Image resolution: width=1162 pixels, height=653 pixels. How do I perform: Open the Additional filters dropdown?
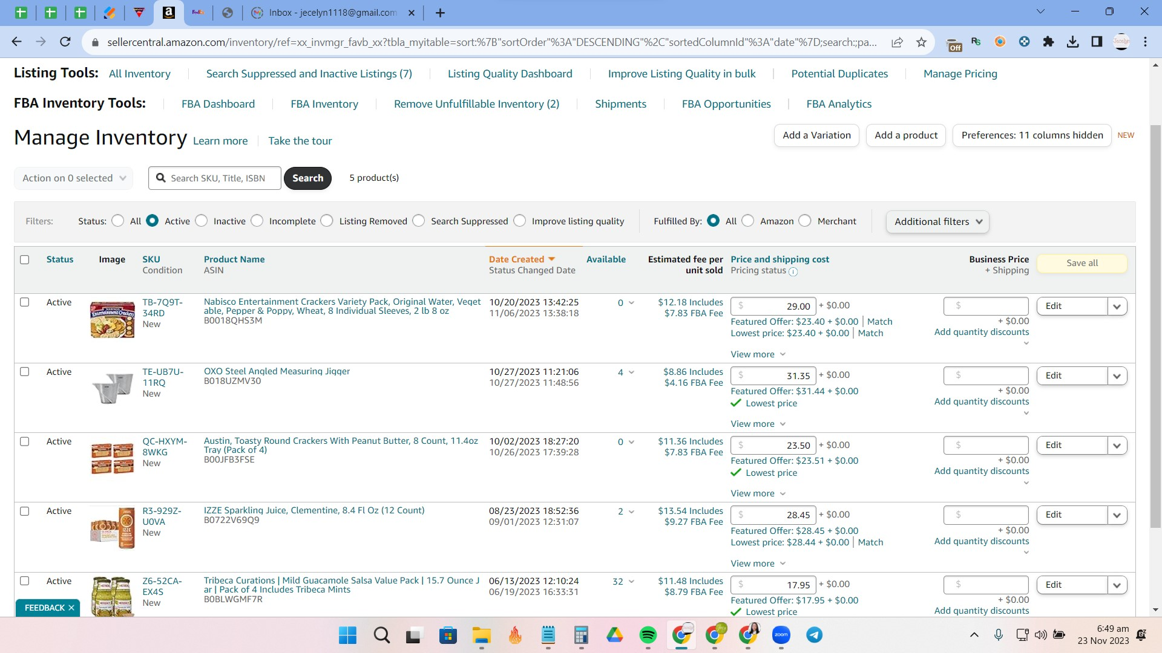point(937,221)
